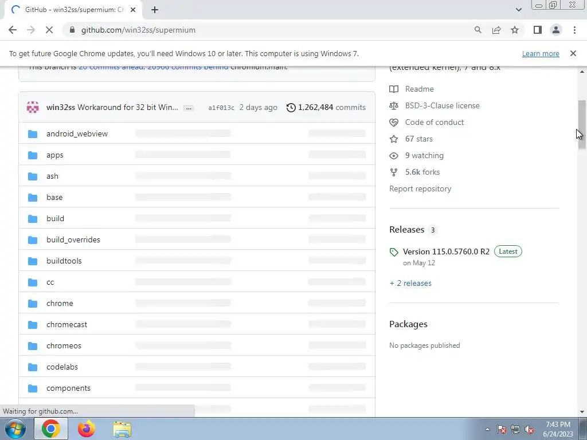The height and width of the screenshot is (440, 587).
Task: Open the chromeos folder
Action: coord(64,345)
